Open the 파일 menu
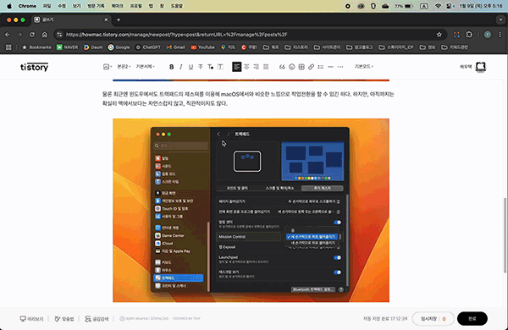The image size is (508, 330). coord(47,6)
